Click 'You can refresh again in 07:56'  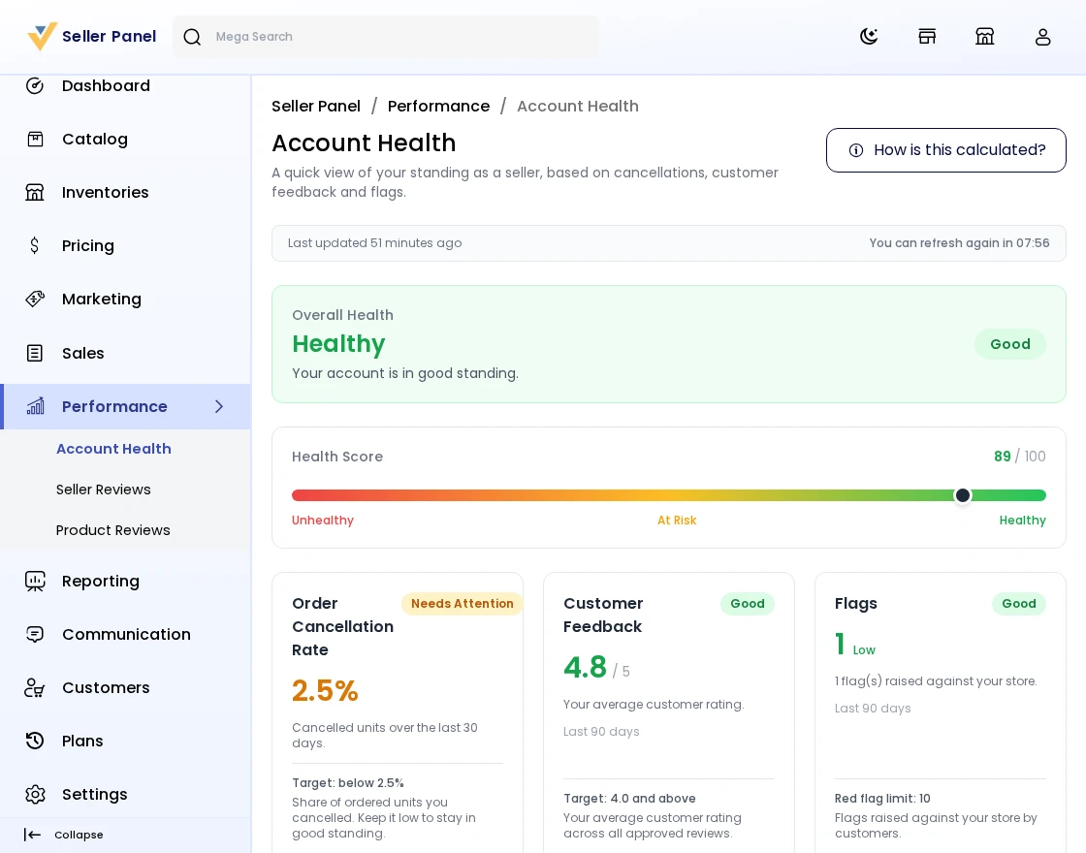click(x=959, y=243)
